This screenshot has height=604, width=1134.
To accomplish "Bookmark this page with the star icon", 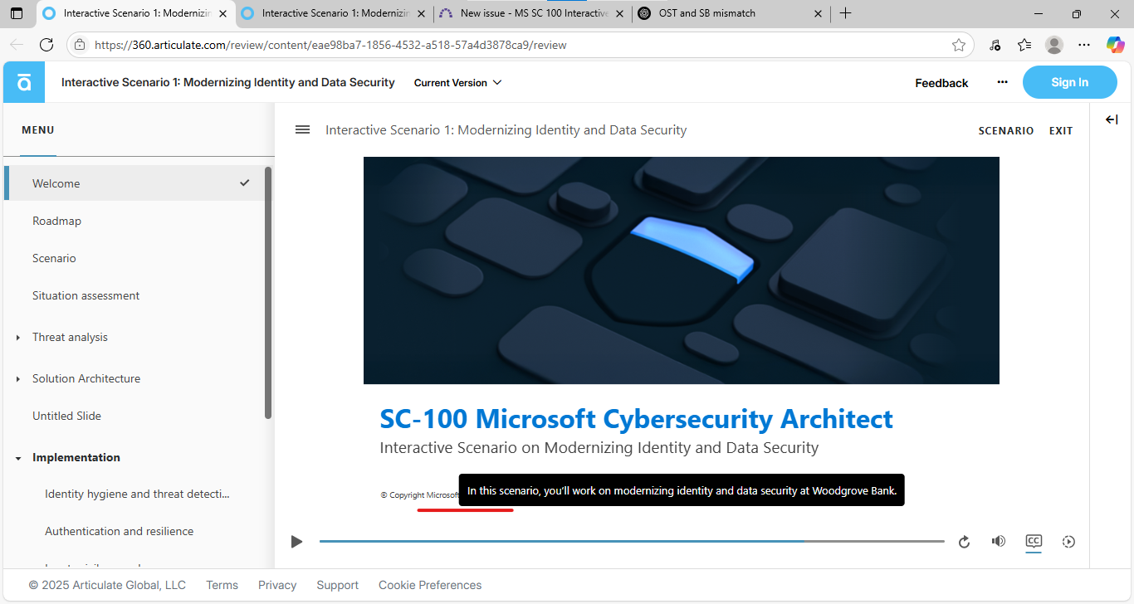I will [959, 45].
